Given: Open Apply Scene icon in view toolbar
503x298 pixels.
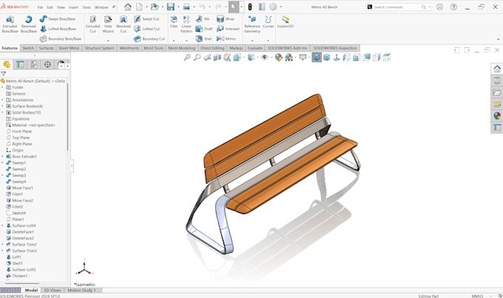Looking at the screenshot, I should (x=289, y=58).
